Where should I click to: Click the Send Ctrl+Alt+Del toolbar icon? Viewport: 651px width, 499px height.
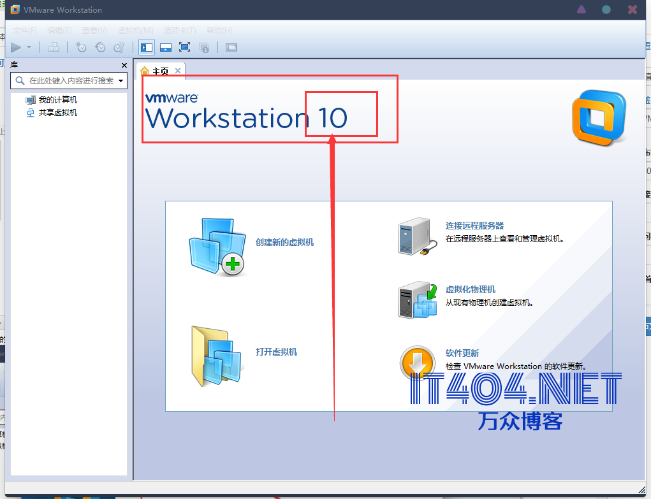pos(53,47)
